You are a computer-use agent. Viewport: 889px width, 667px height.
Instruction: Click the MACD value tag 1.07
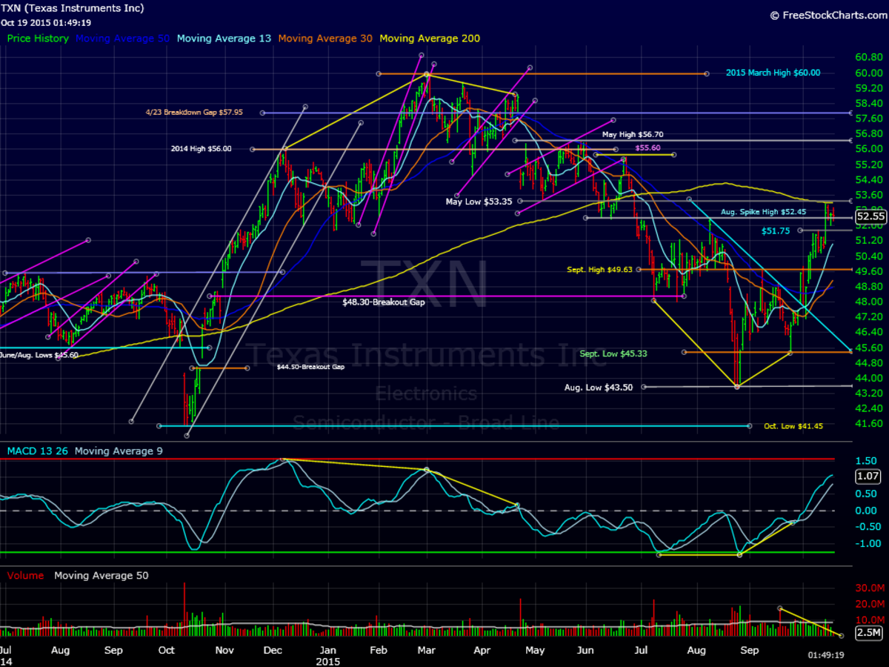coord(868,477)
